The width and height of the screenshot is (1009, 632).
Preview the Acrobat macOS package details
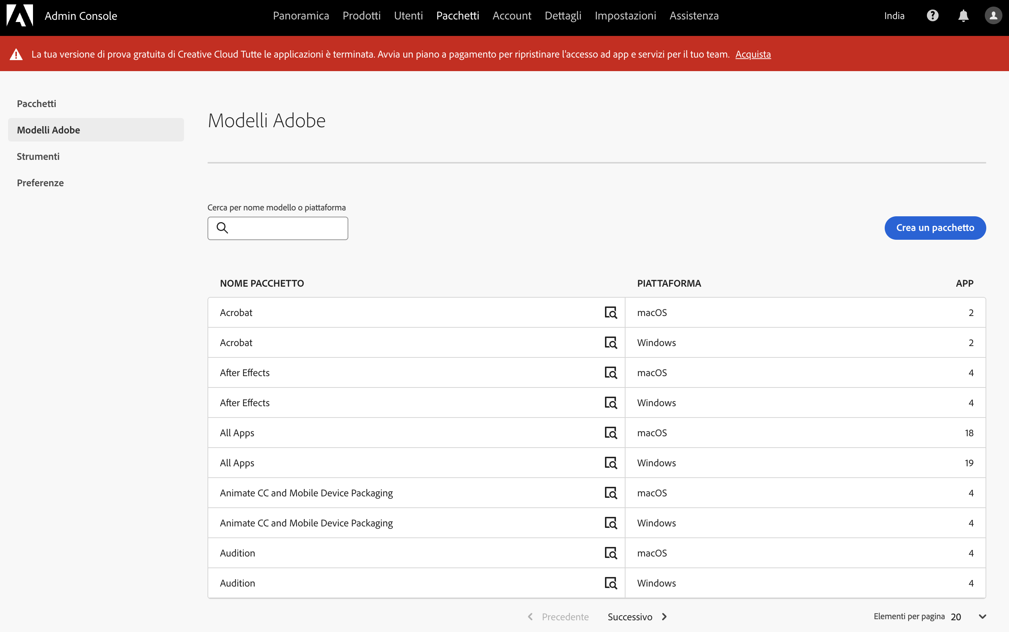coord(611,313)
